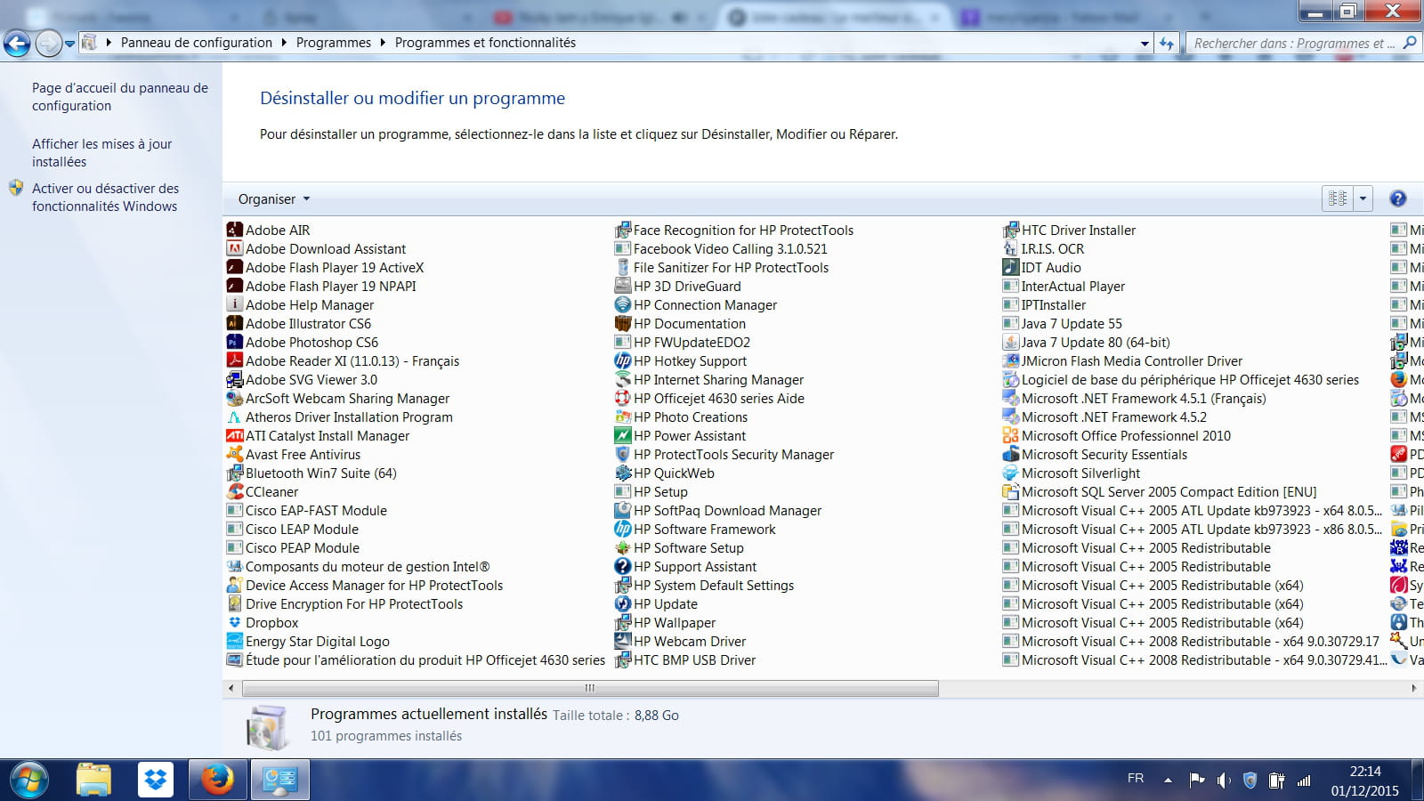Click the Microsoft Silverlight icon
Screen dimensions: 1424x801
[1010, 473]
